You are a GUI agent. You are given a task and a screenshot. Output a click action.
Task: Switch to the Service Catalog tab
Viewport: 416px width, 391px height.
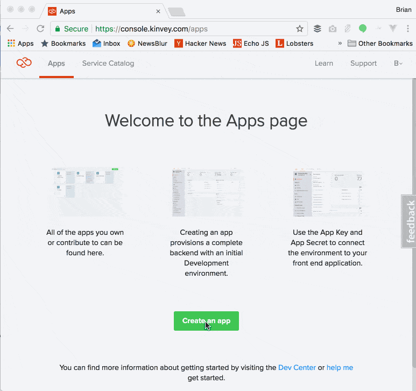pos(108,63)
